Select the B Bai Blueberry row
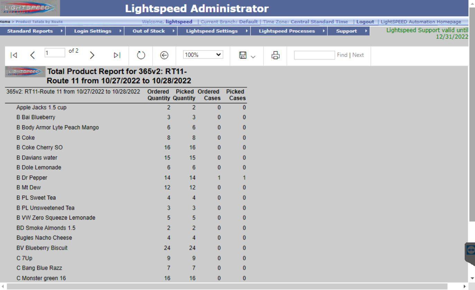Viewport: 475px width, 290px height. [126, 117]
